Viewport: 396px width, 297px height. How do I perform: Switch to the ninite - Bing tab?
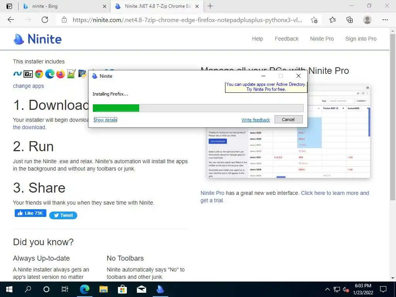click(63, 6)
